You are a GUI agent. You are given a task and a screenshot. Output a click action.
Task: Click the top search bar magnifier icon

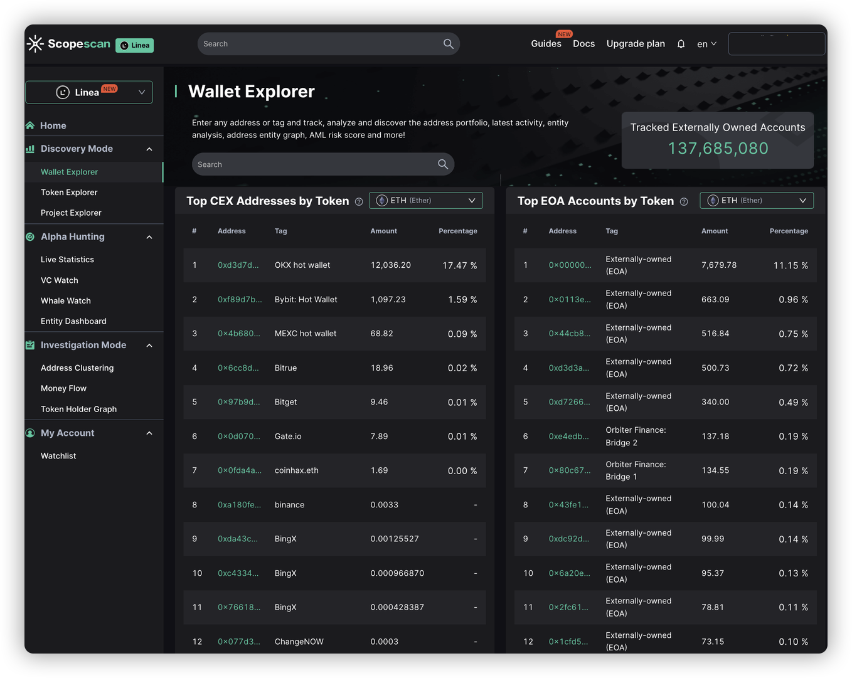(x=448, y=44)
